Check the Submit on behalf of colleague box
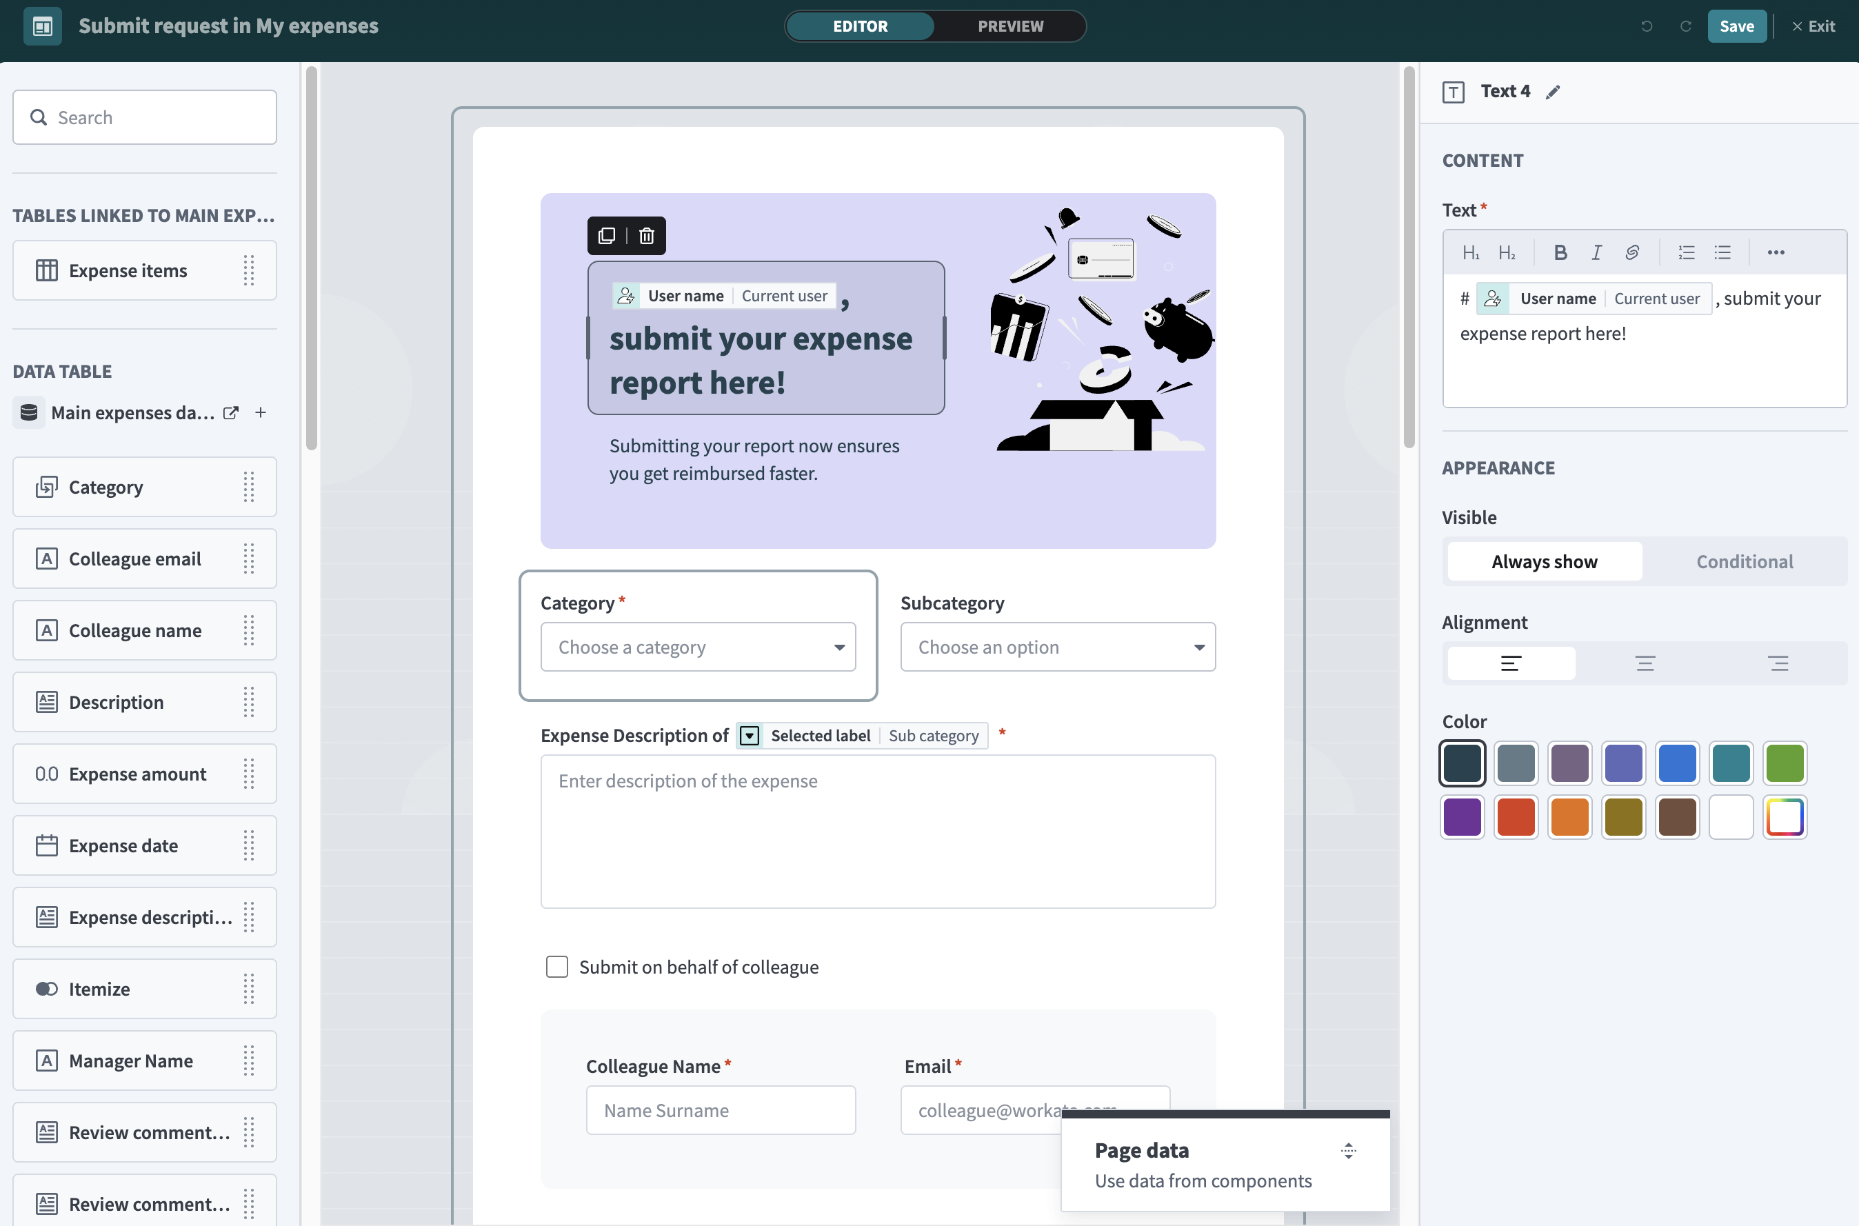 556,967
